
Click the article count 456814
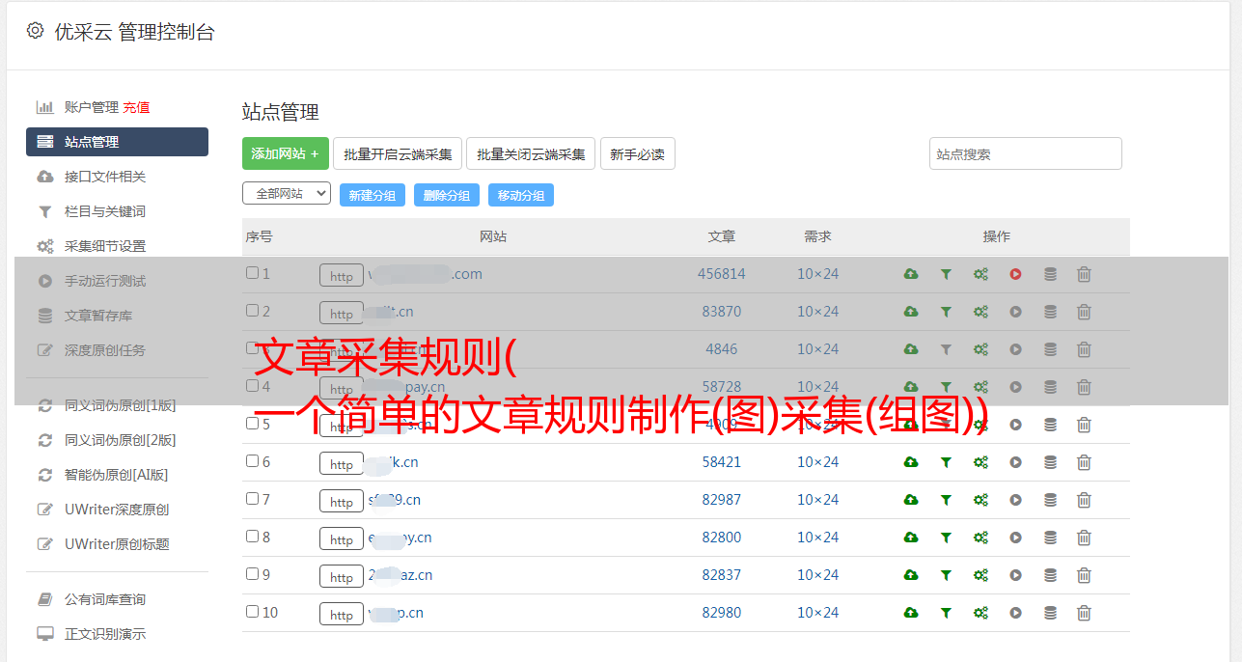coord(722,274)
